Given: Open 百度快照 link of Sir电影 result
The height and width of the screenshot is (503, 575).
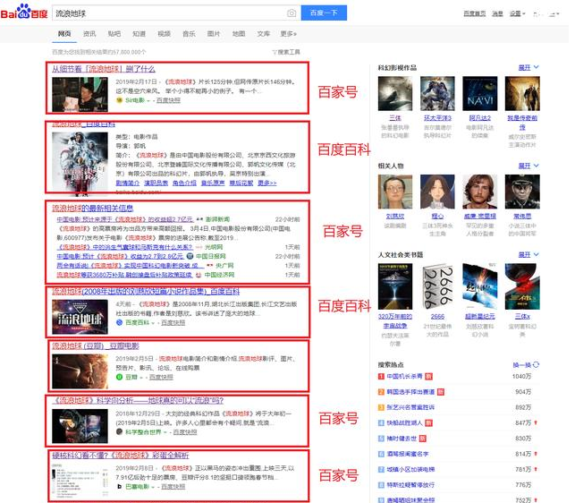Looking at the screenshot, I should coord(169,100).
